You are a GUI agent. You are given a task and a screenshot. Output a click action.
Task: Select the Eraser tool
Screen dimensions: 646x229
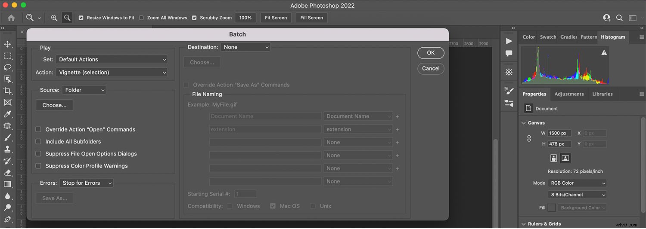[x=7, y=173]
